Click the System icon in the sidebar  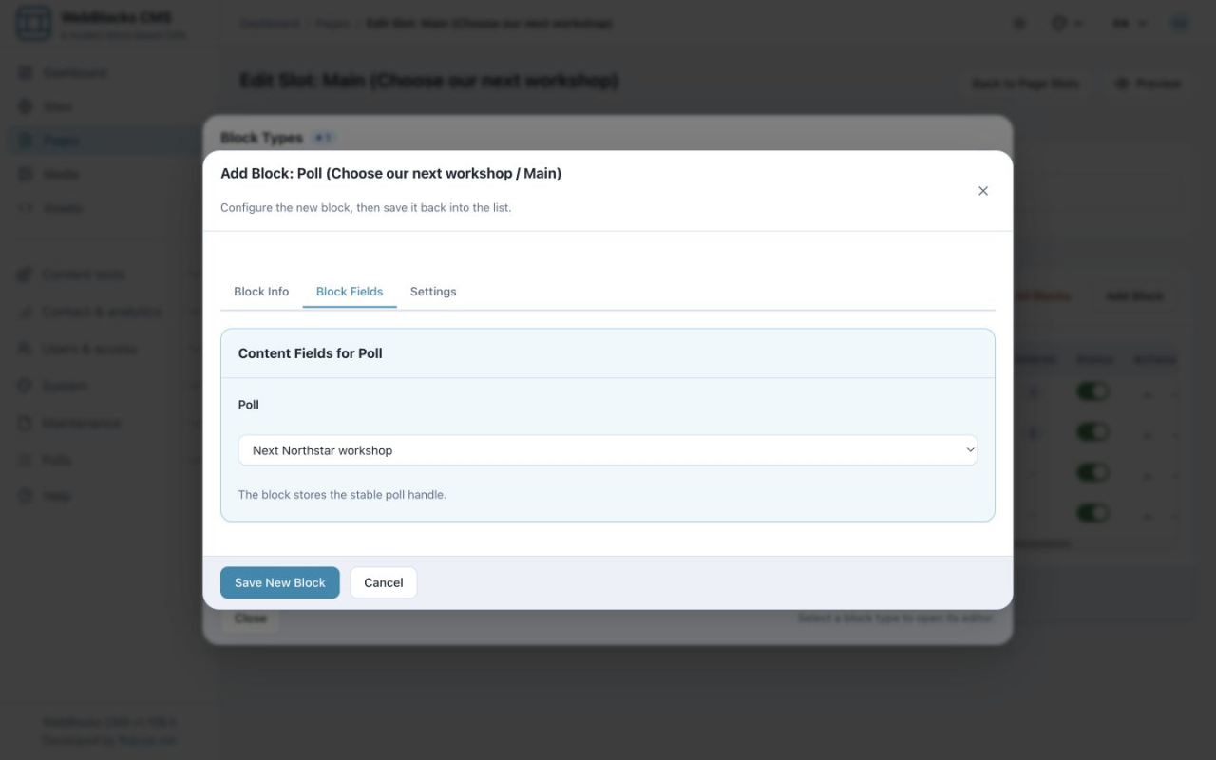click(26, 386)
